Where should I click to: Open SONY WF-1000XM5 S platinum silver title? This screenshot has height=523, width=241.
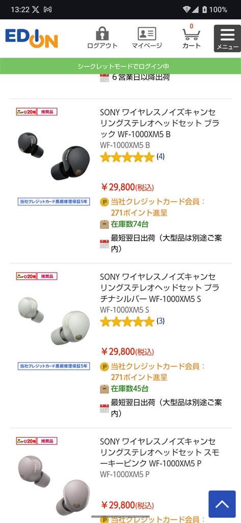[160, 288]
